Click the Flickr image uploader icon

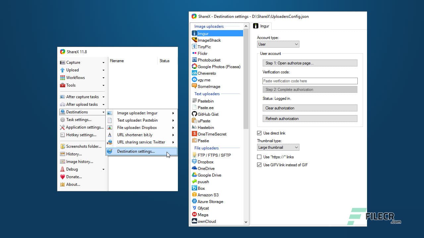coord(195,53)
